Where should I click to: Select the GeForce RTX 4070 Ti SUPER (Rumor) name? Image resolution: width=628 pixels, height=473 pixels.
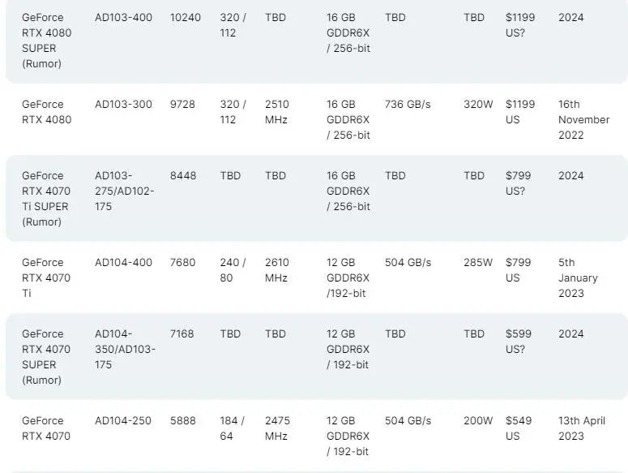(45, 199)
